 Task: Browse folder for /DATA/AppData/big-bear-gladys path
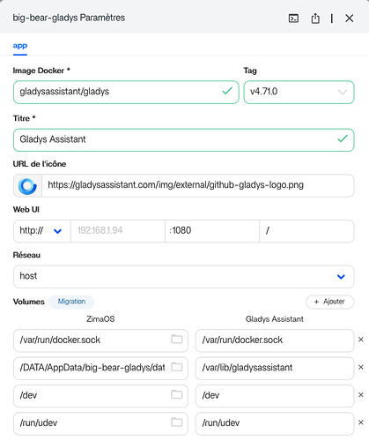coord(177,367)
